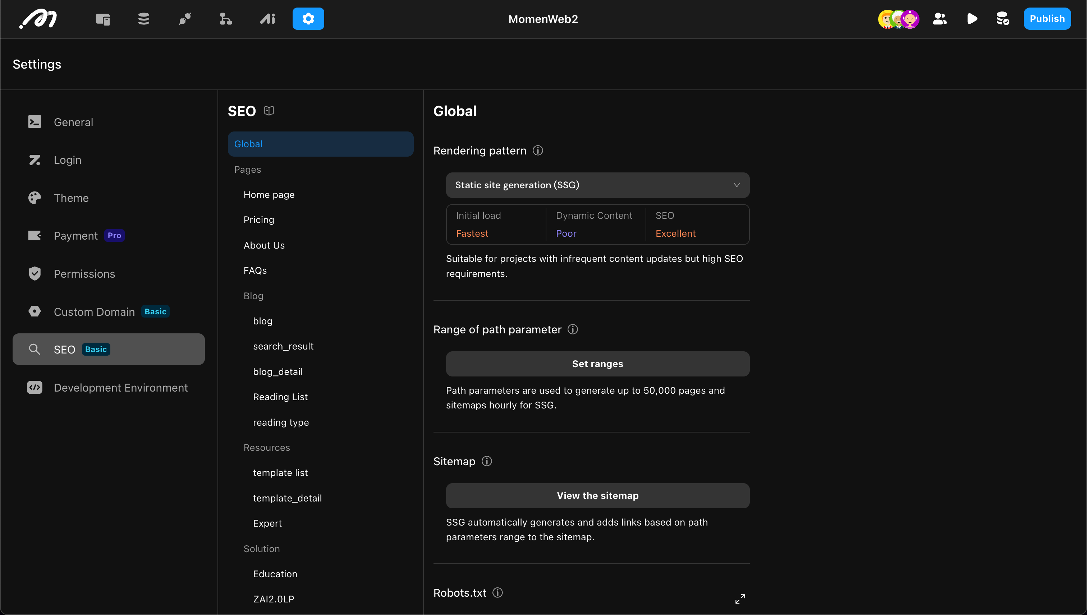Click the Basic badge next to Custom Domain
This screenshot has width=1087, height=615.
(155, 311)
